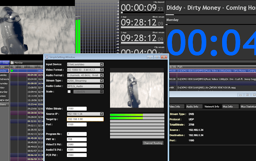Click the folder icon beside the Monday playlist title

point(12,62)
